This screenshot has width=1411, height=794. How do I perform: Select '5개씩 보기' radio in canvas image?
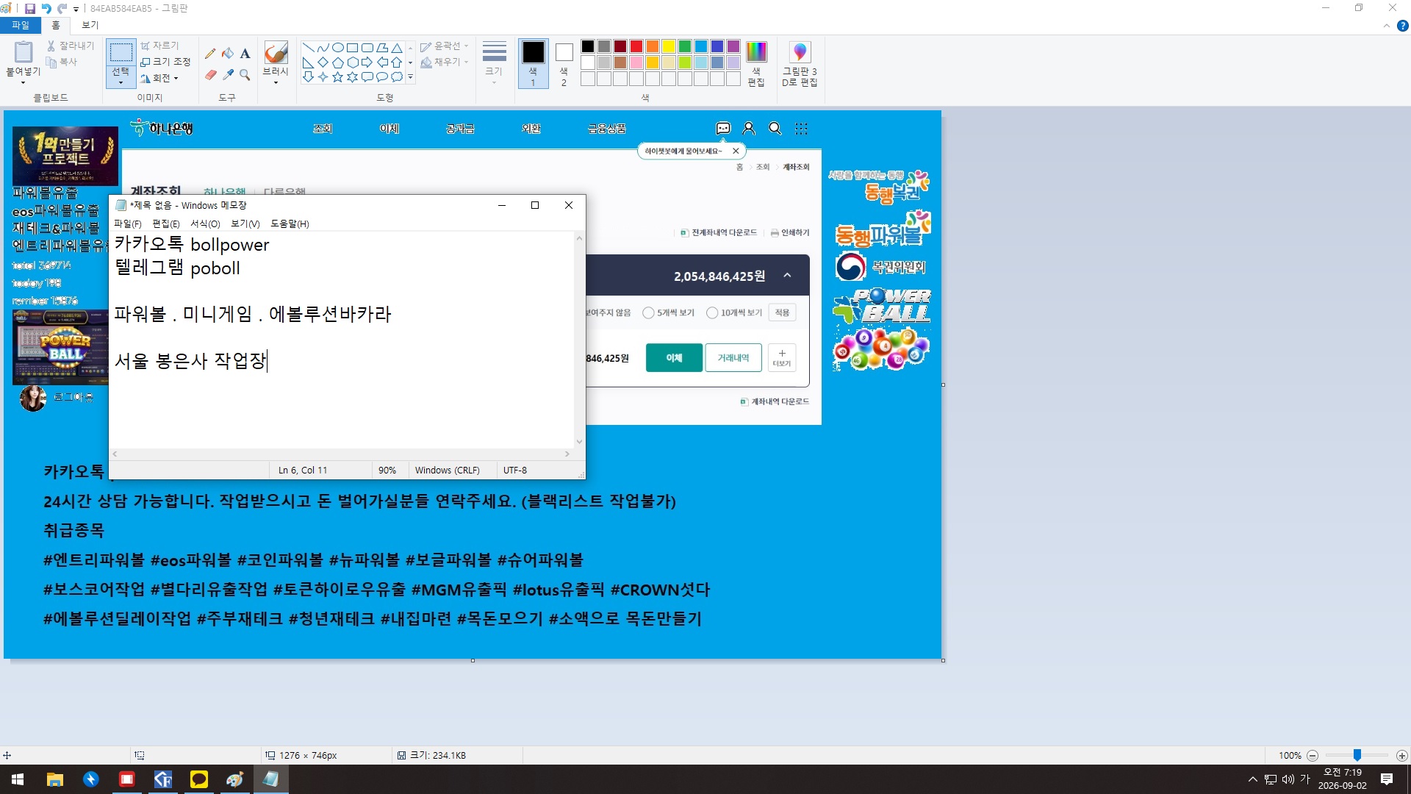[x=648, y=312]
